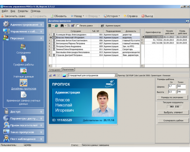This screenshot has width=190, height=152.
Task: Click the Выбрать элемент button
Action: tap(173, 112)
